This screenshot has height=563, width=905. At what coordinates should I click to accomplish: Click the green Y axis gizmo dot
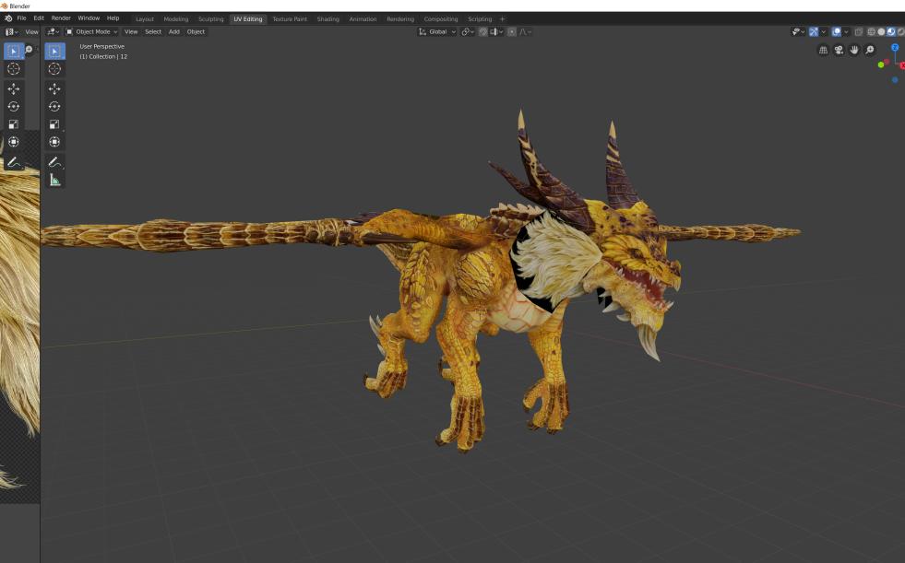881,65
